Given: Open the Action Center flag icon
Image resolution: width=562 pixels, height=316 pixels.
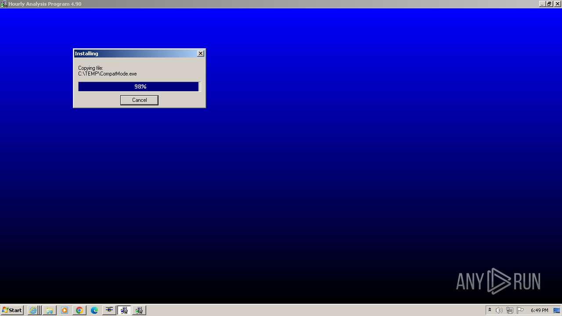Looking at the screenshot, I should coord(520,310).
